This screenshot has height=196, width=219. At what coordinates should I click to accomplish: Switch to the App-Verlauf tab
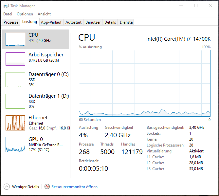51,22
